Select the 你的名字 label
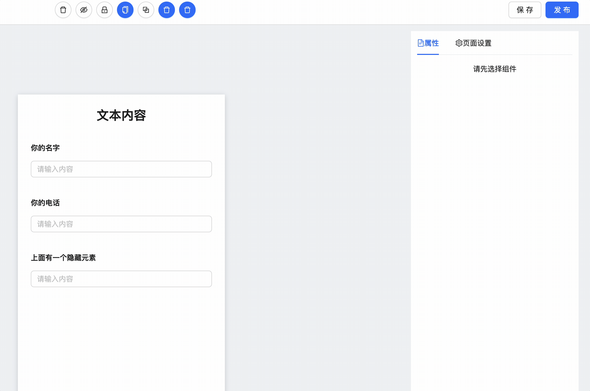Image resolution: width=590 pixels, height=391 pixels. click(45, 148)
